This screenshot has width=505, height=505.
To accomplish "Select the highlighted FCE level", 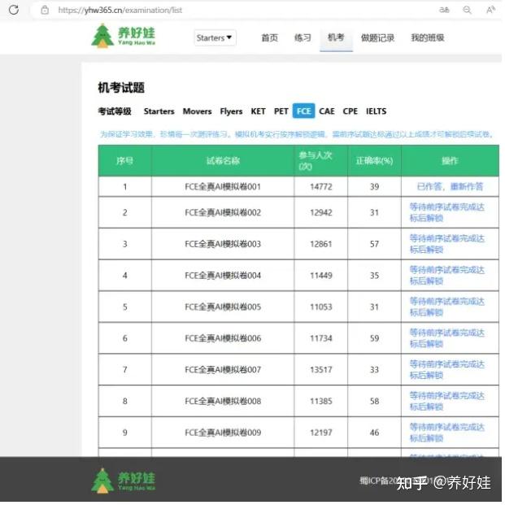I will click(303, 111).
